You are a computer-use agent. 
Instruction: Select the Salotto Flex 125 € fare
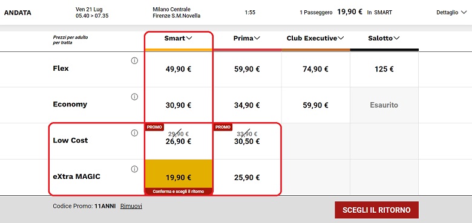[384, 69]
